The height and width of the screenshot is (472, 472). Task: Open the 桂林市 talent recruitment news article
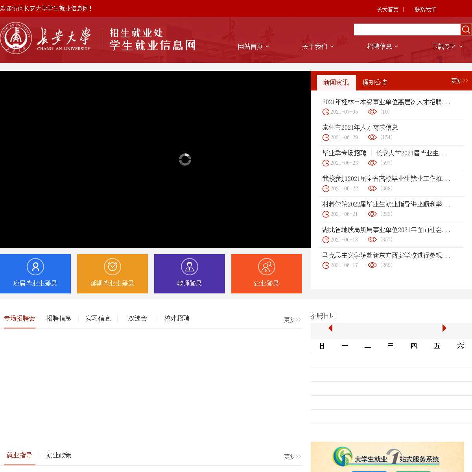(x=386, y=102)
